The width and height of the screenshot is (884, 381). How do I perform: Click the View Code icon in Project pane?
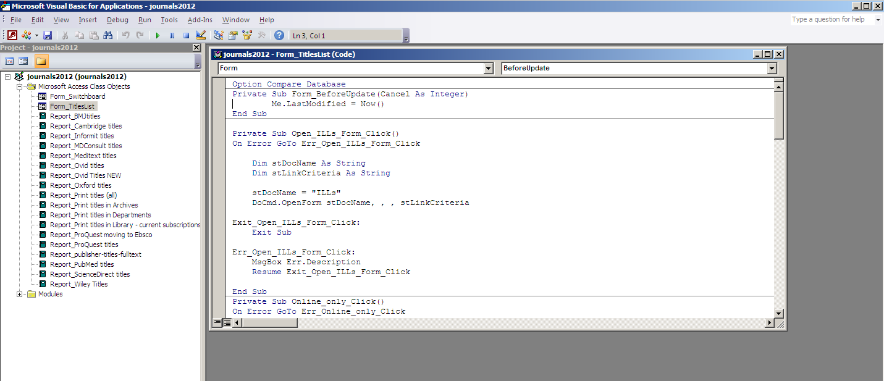[9, 61]
